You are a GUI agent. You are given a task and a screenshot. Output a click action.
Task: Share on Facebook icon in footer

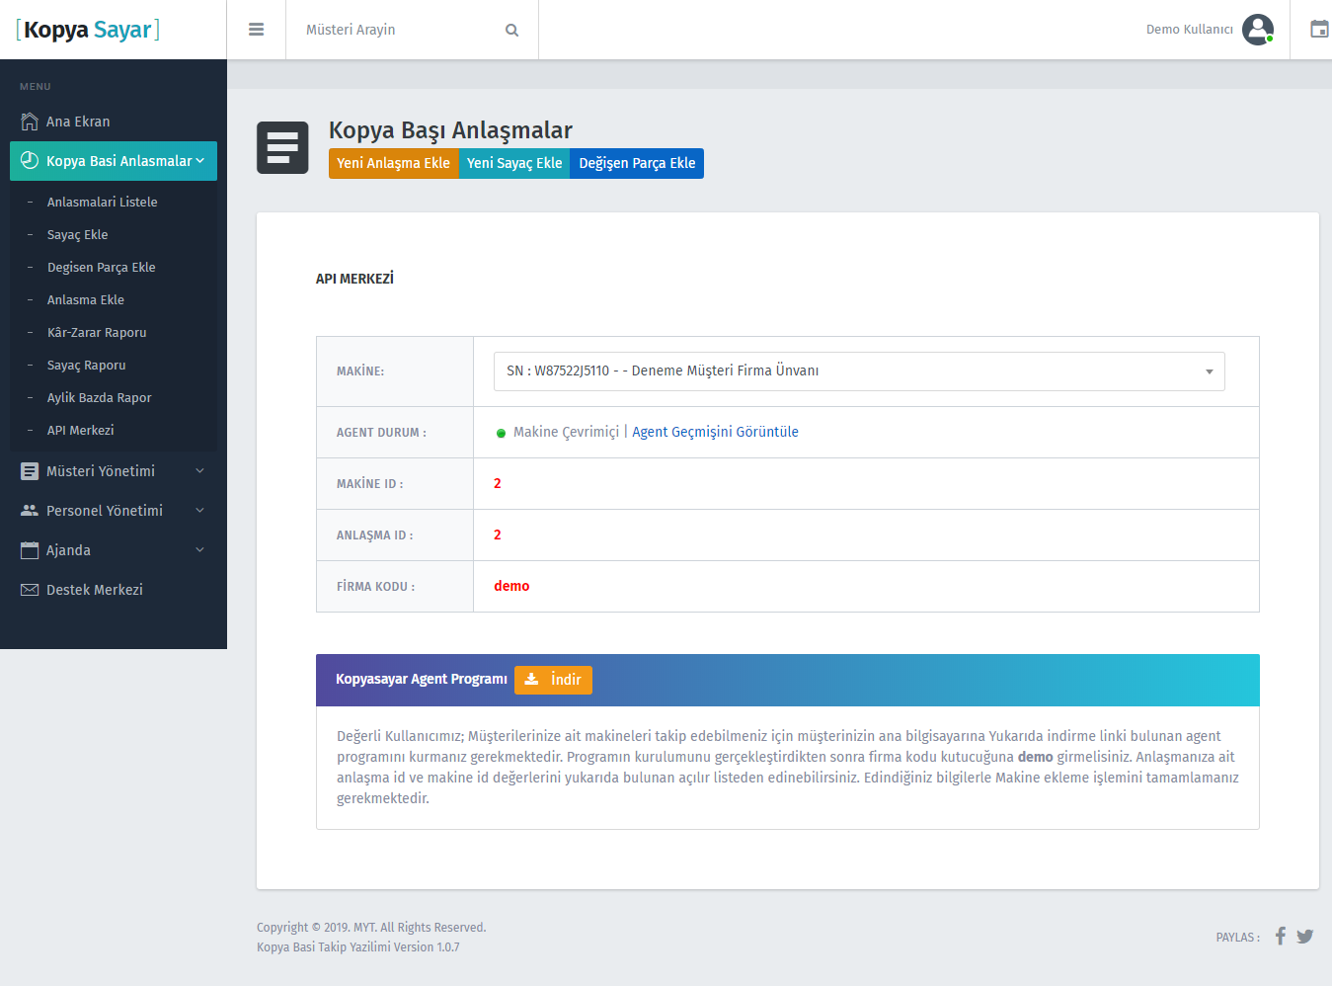[x=1280, y=936]
